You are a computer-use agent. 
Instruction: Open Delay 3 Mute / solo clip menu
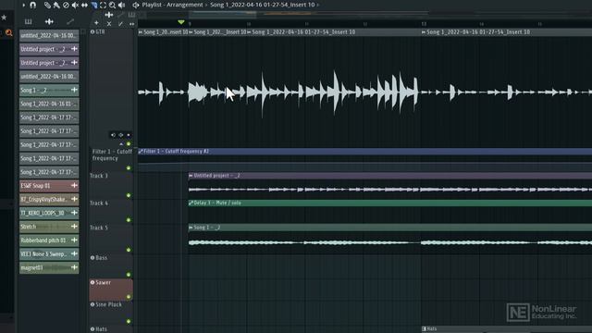pyautogui.click(x=191, y=203)
